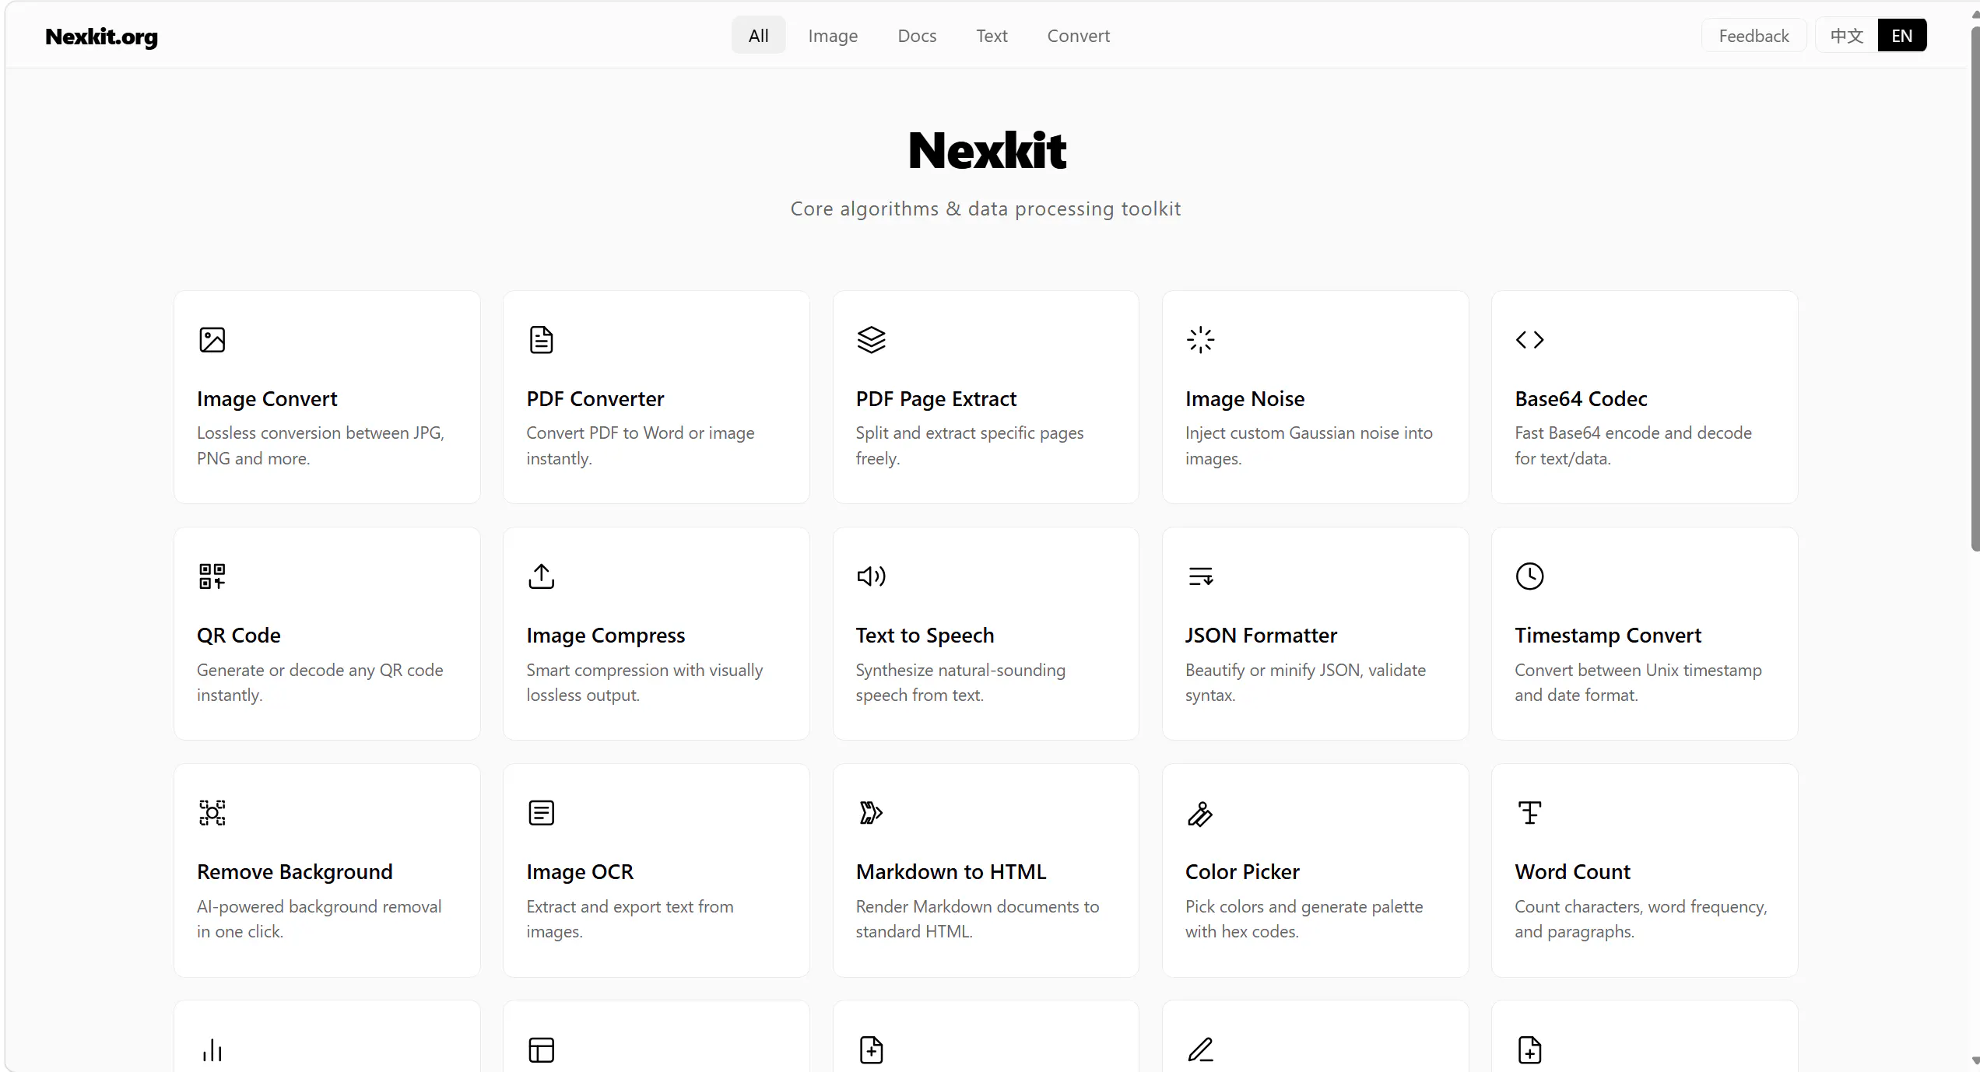Switch to the Image category tab

[833, 36]
